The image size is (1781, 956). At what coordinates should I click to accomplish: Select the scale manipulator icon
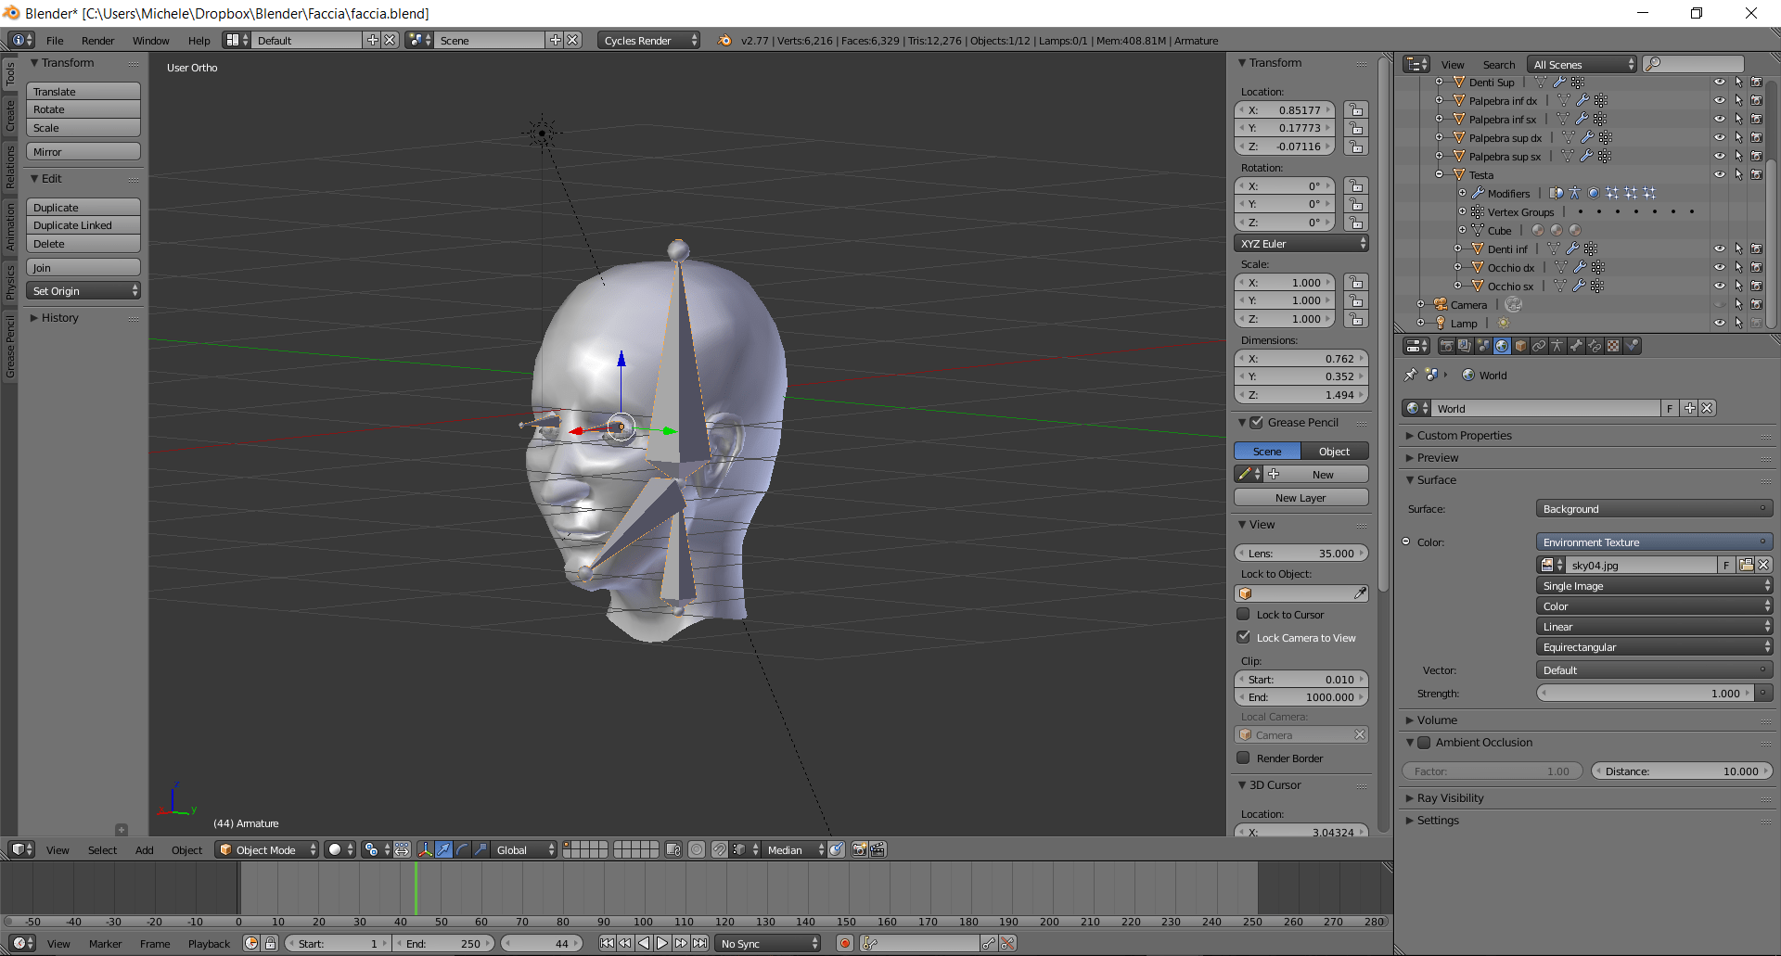coord(480,849)
